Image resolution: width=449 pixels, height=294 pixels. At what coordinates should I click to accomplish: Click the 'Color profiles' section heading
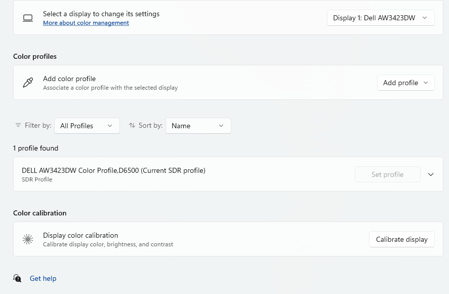pos(35,56)
